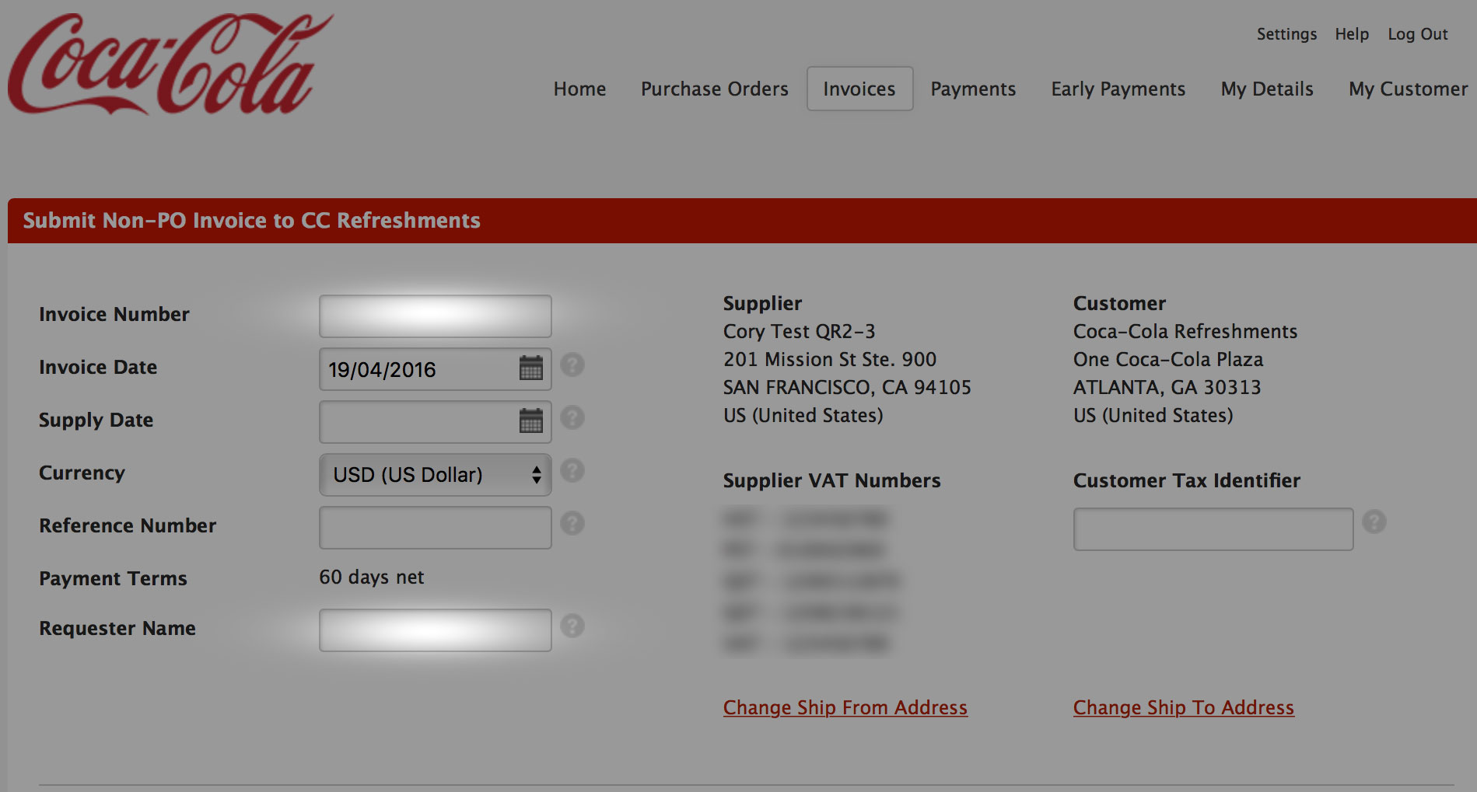Focus the Invoice Number text field
The width and height of the screenshot is (1477, 792).
click(x=435, y=316)
